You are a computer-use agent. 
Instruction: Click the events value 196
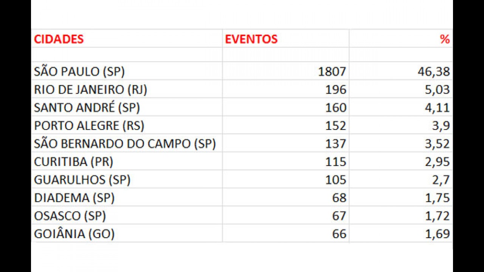pyautogui.click(x=286, y=89)
